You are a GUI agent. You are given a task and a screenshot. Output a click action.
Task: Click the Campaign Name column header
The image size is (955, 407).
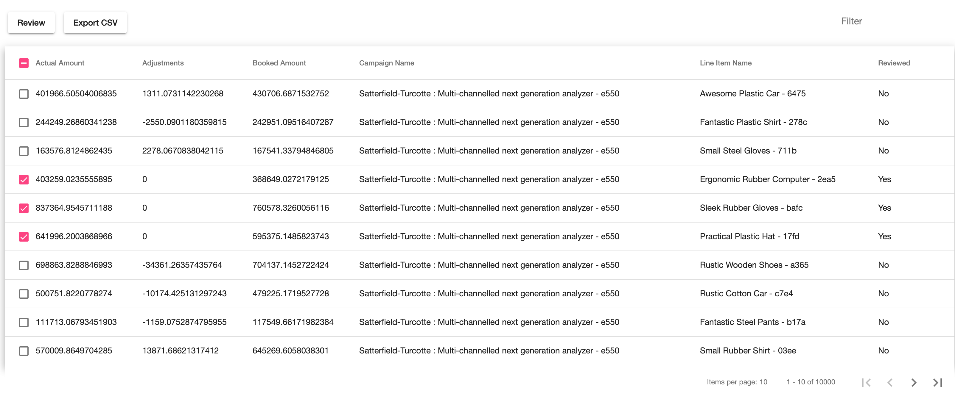(x=386, y=63)
